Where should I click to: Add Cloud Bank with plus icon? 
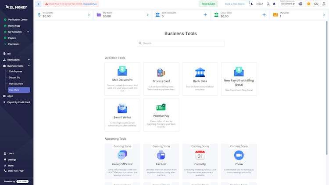click(x=264, y=15)
